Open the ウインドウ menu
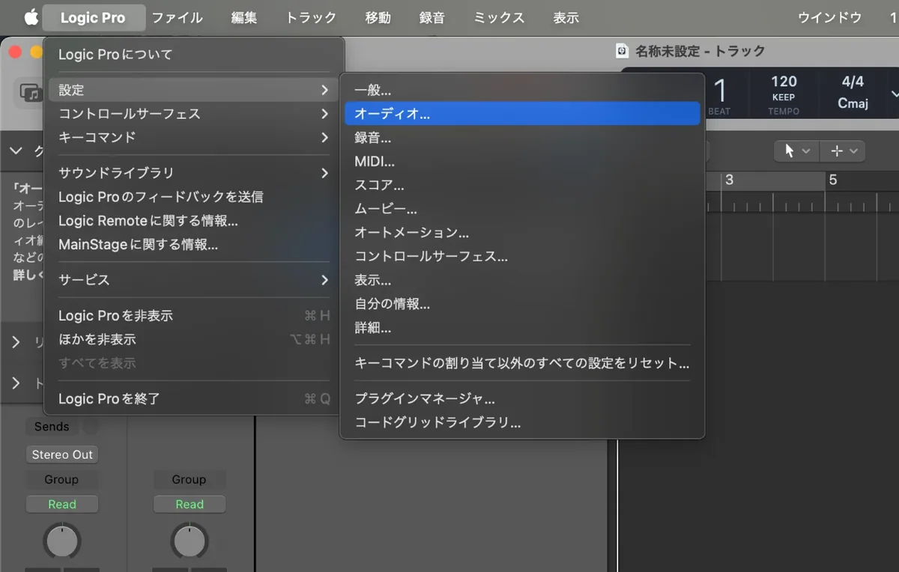 coord(829,17)
